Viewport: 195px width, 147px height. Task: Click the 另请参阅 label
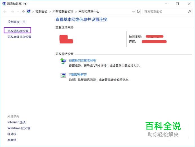coord(14,116)
